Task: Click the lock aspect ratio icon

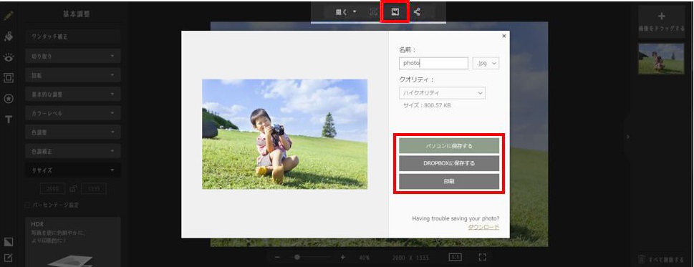Action: tap(74, 189)
